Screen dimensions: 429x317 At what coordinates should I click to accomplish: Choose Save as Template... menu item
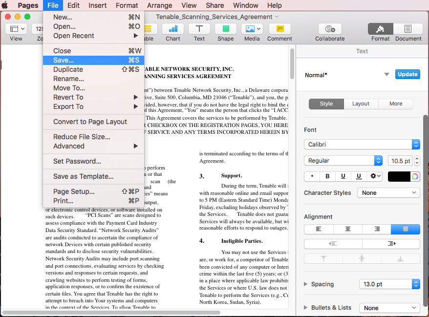[x=94, y=176]
